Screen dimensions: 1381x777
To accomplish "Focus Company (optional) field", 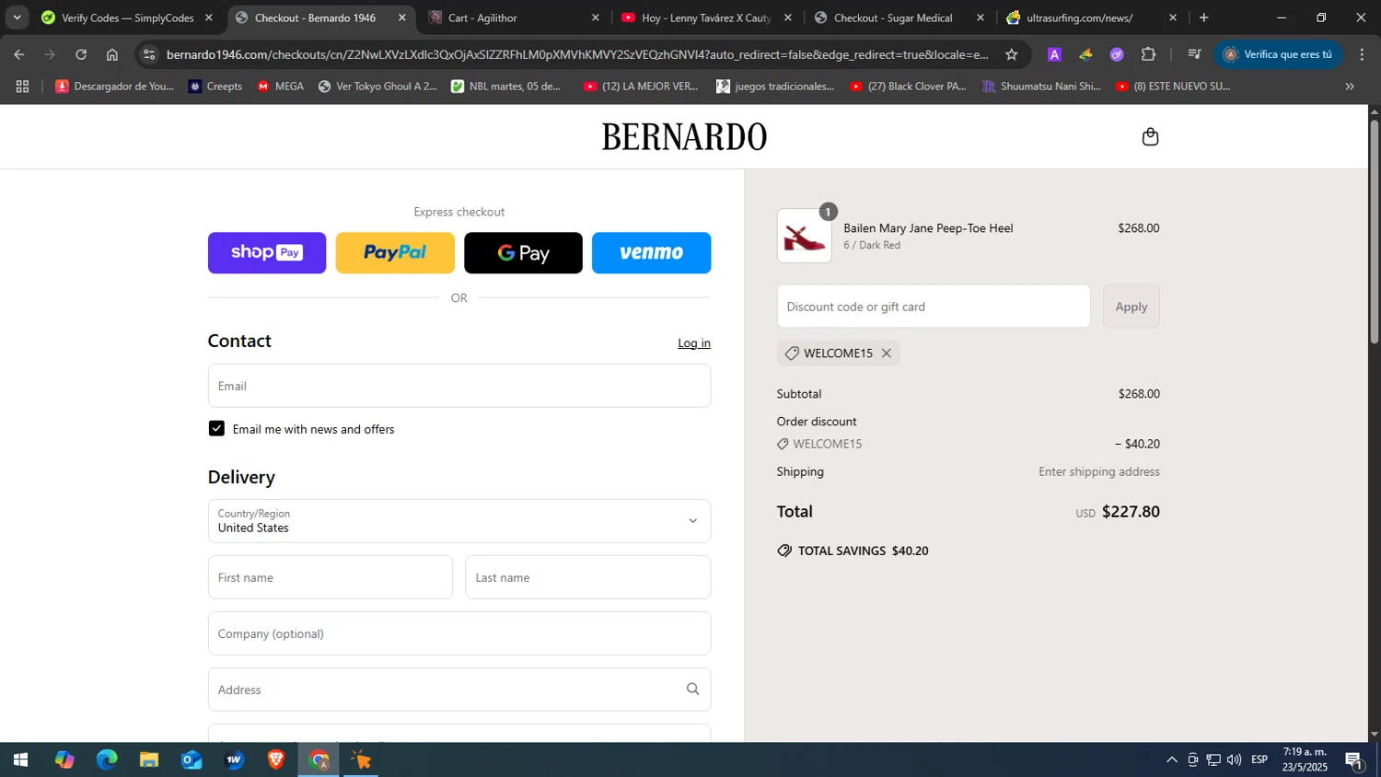I will tap(459, 633).
